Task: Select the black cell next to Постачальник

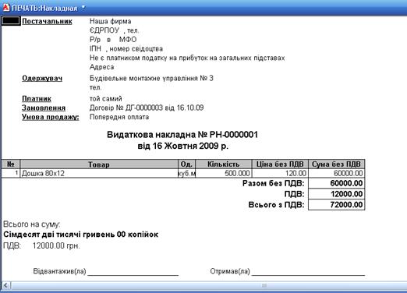Action: click(11, 21)
